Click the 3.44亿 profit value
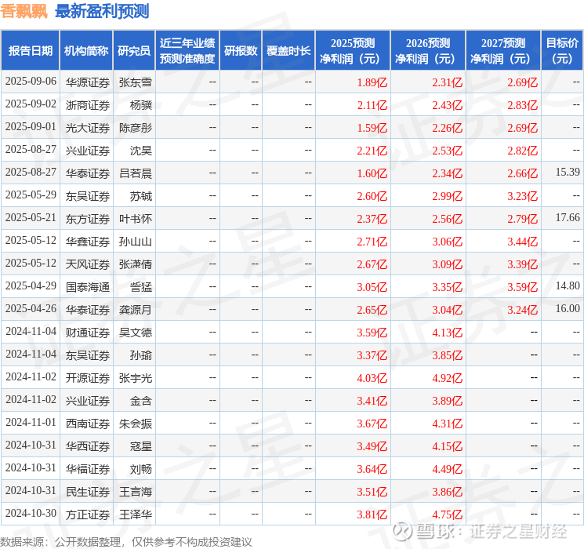 point(523,242)
